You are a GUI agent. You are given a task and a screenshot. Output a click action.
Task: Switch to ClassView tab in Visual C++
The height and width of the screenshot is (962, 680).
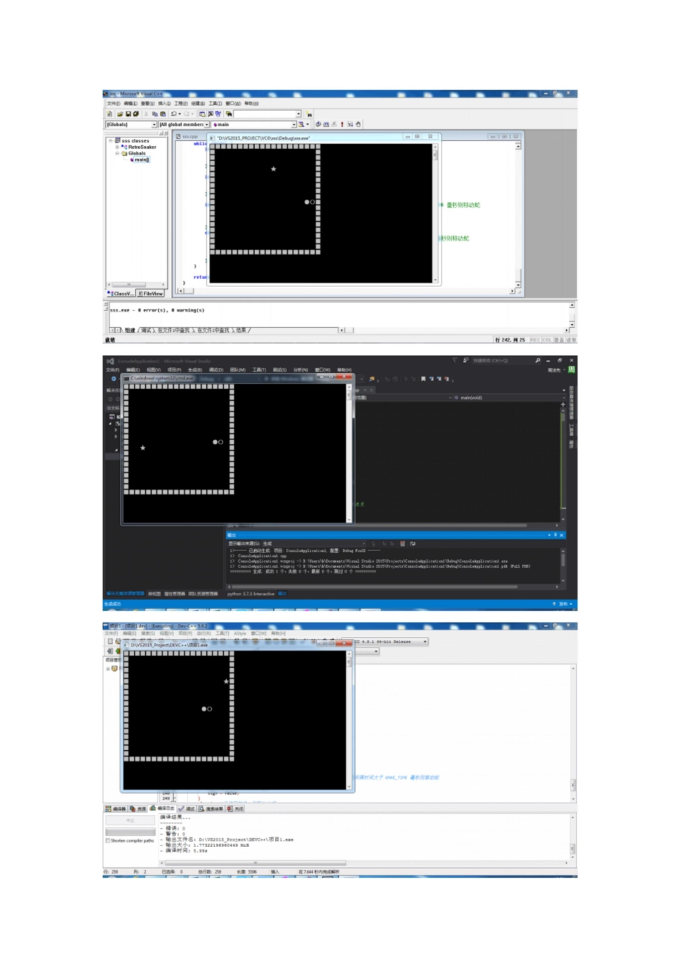120,293
